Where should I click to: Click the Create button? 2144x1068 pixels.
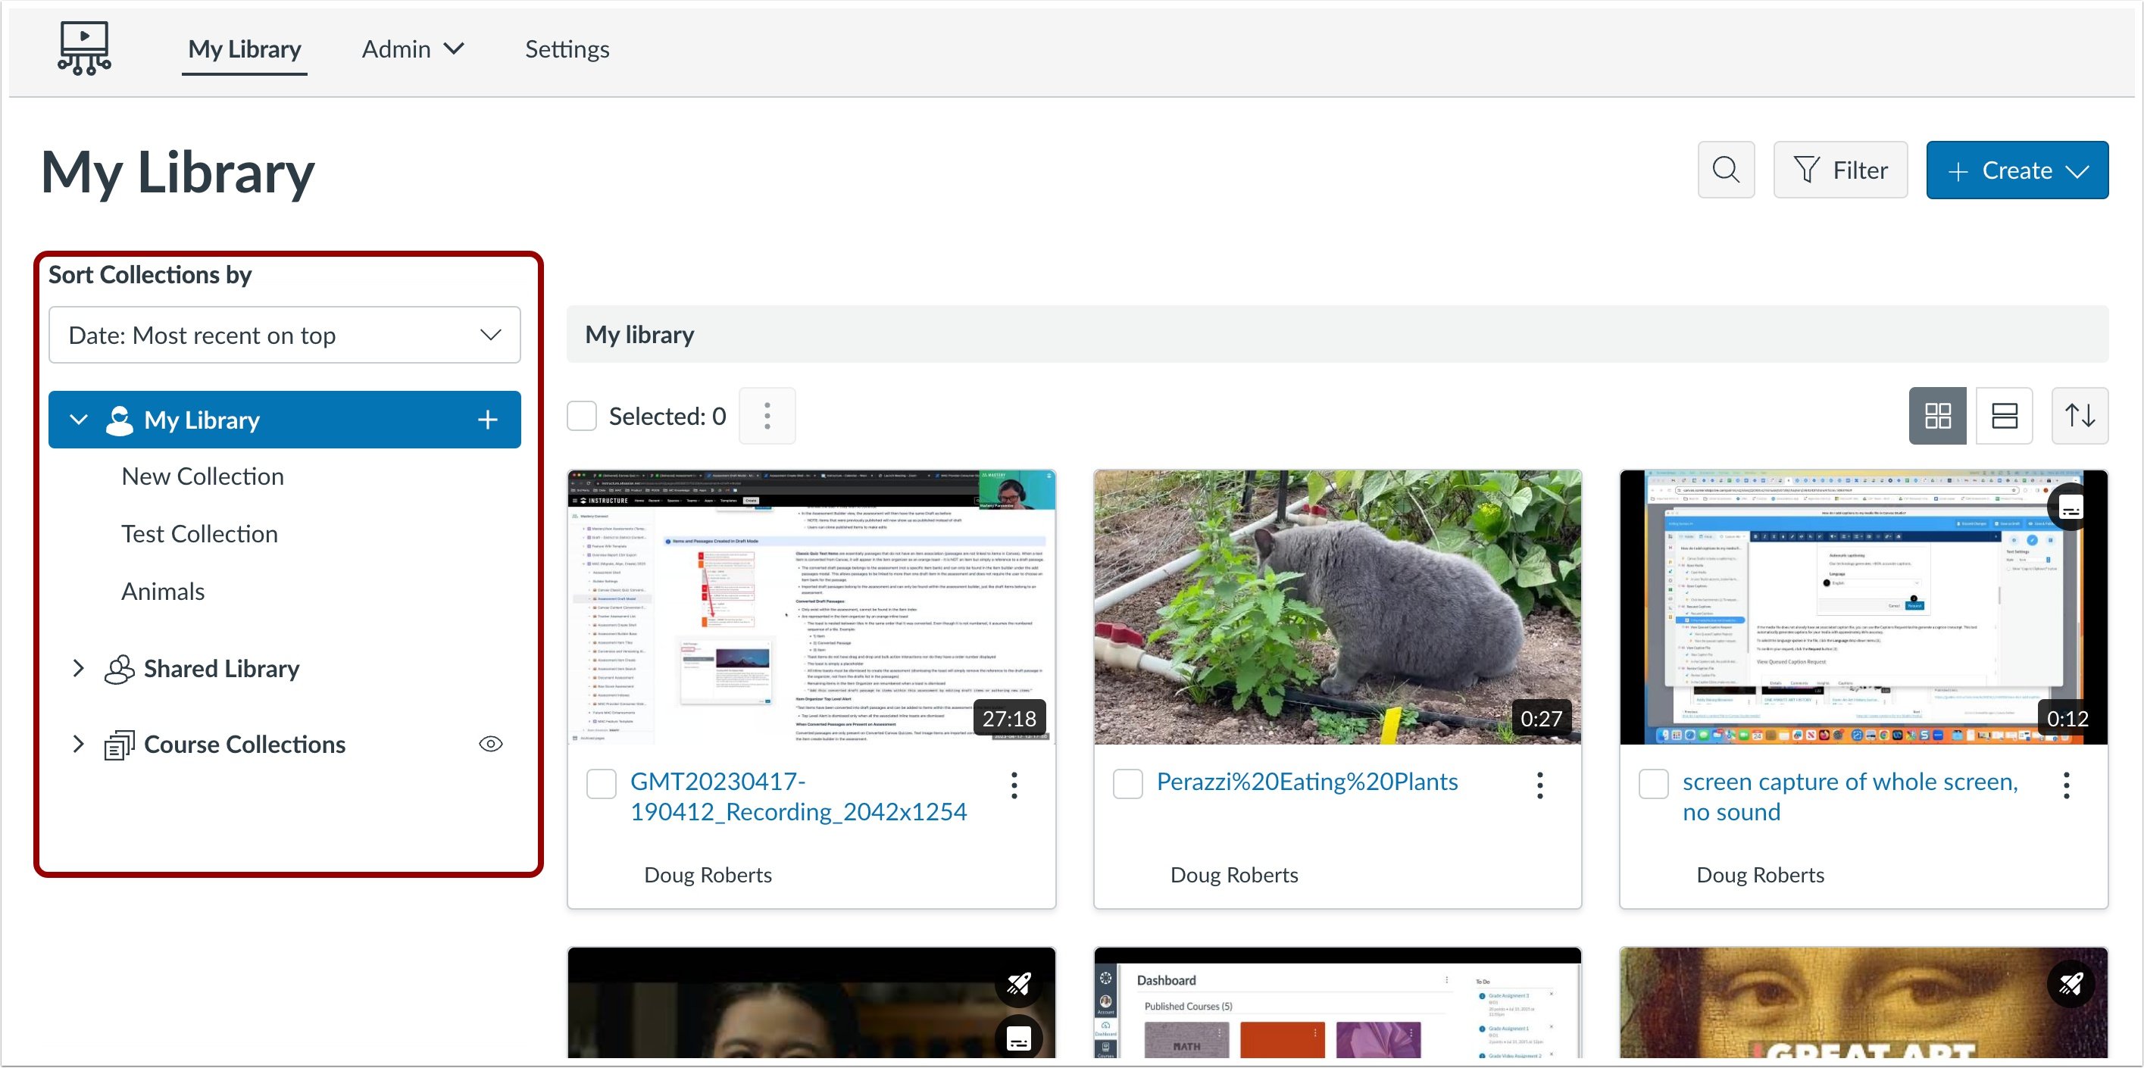[2016, 170]
